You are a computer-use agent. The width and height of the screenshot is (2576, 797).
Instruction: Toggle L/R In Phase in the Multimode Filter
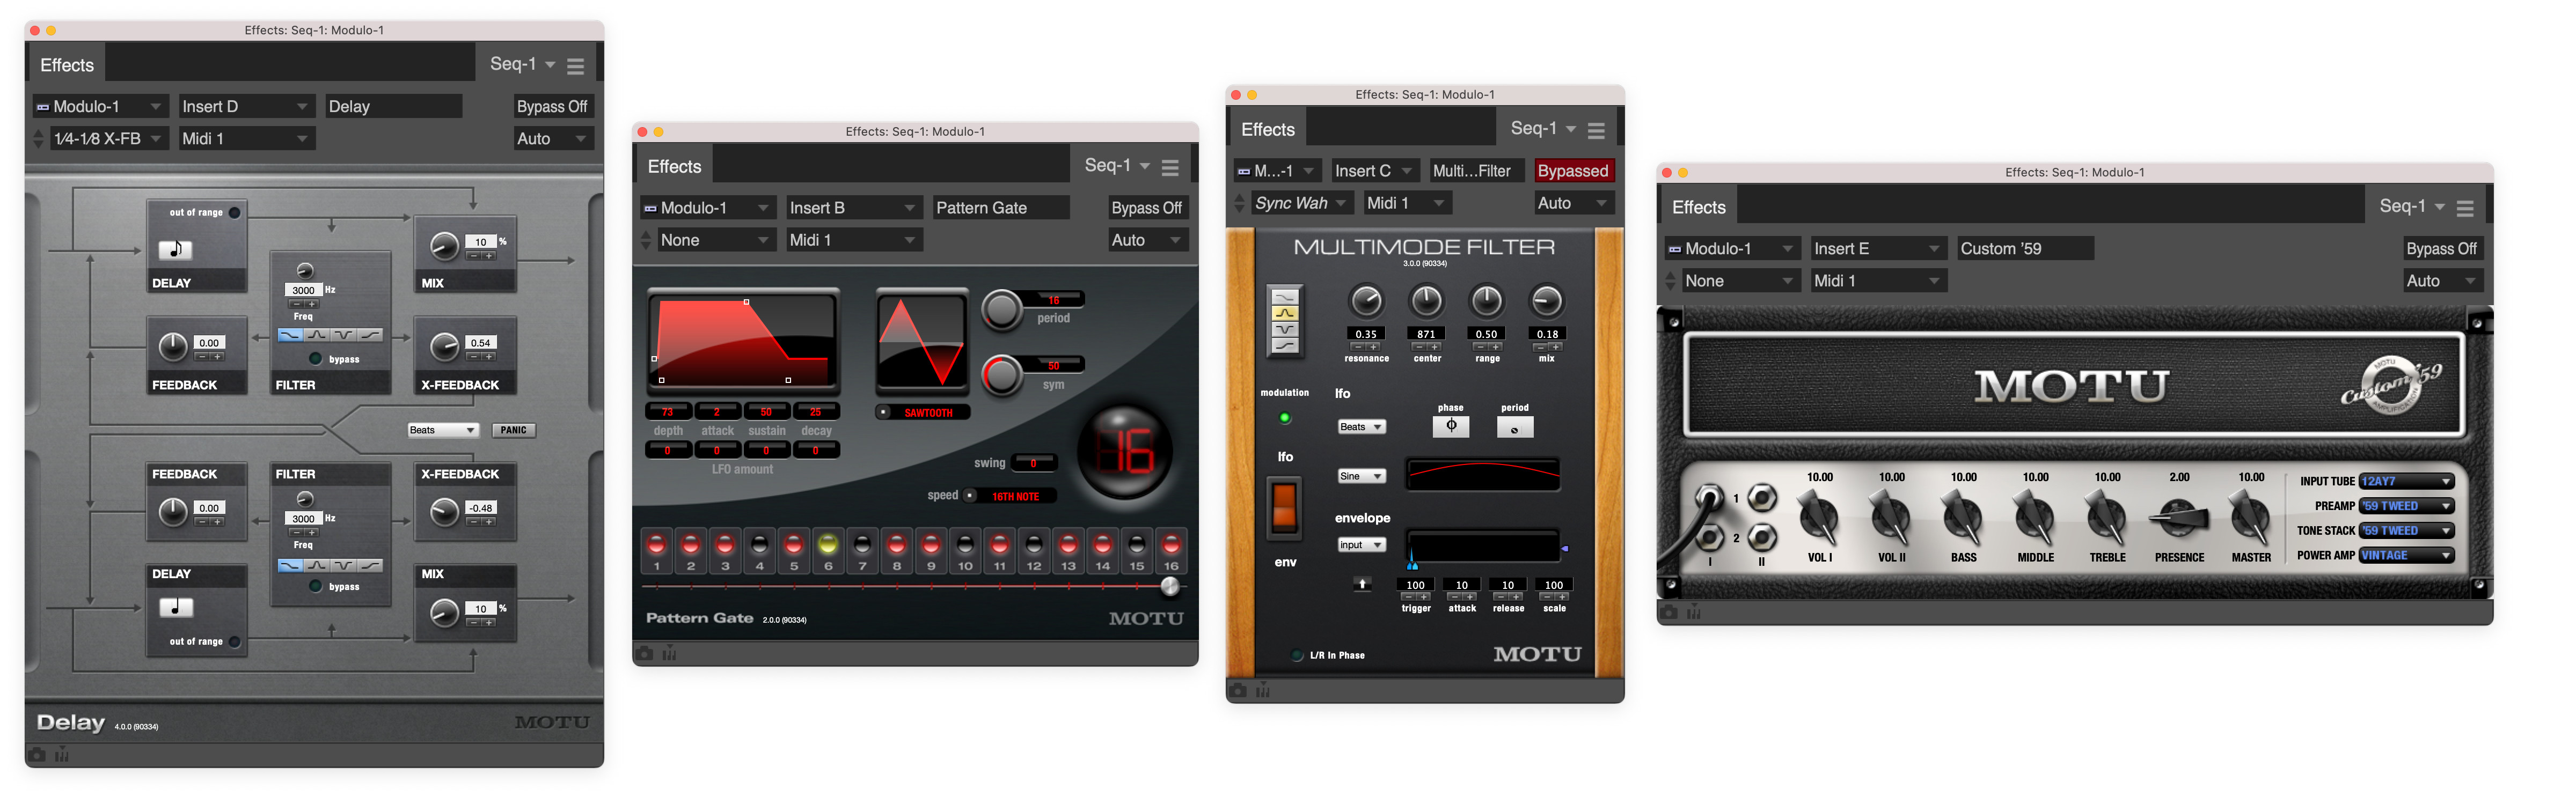(x=1297, y=656)
